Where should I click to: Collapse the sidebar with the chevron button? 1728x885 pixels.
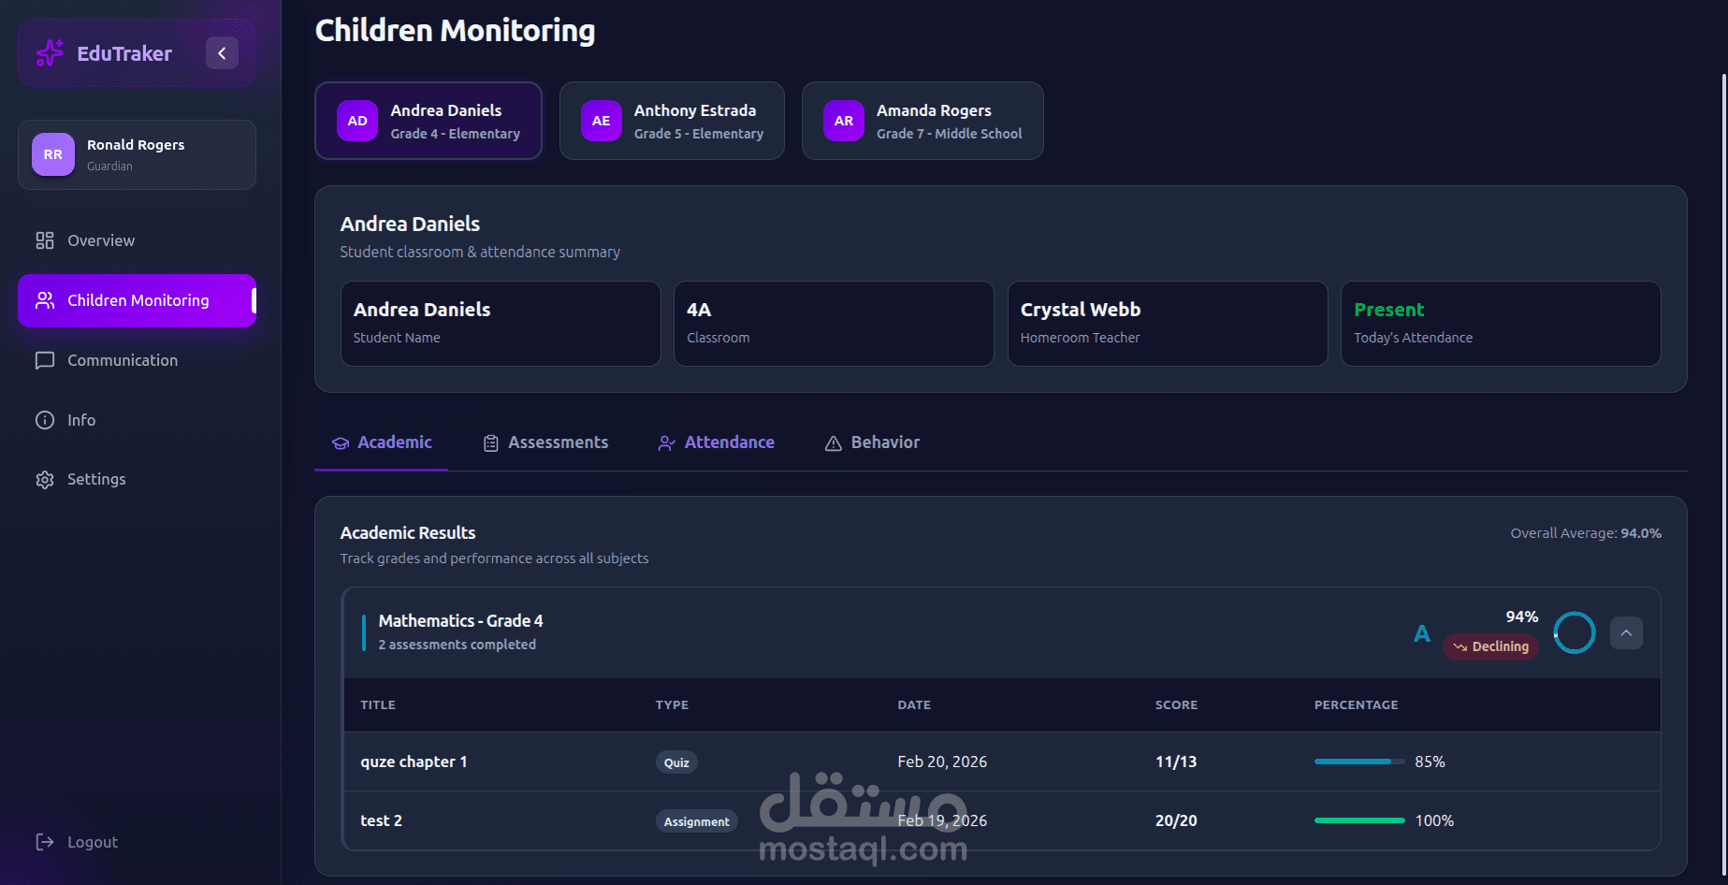click(x=222, y=53)
